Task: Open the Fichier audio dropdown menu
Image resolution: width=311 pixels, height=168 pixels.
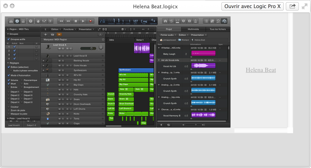Action: (x=168, y=35)
